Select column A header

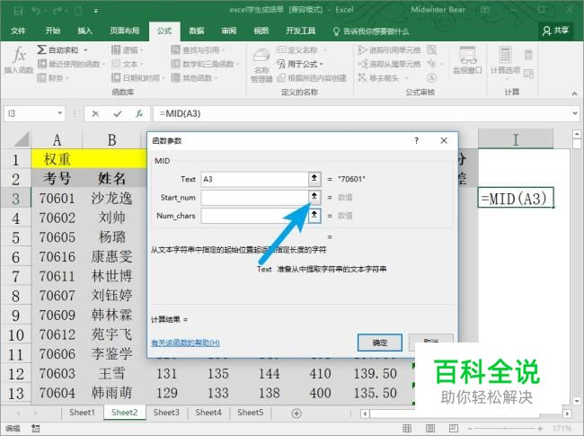coord(57,140)
